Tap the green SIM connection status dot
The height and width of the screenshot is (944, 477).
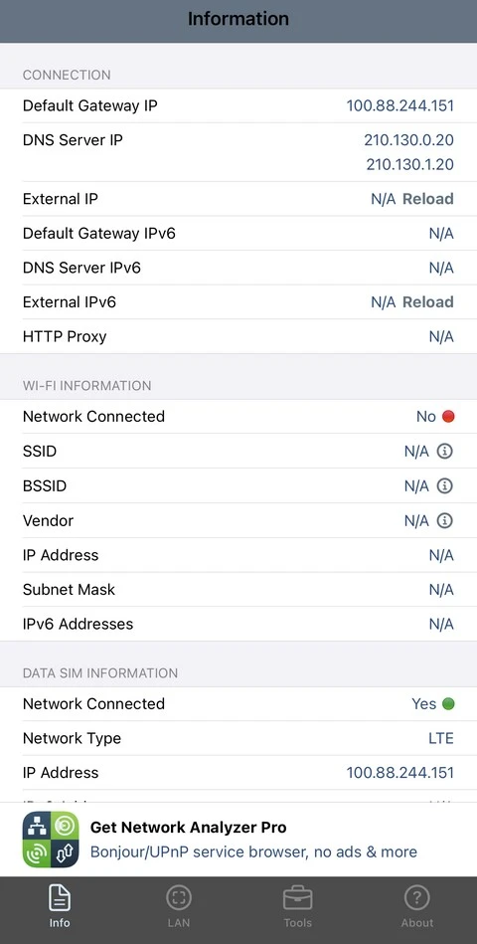(x=448, y=704)
